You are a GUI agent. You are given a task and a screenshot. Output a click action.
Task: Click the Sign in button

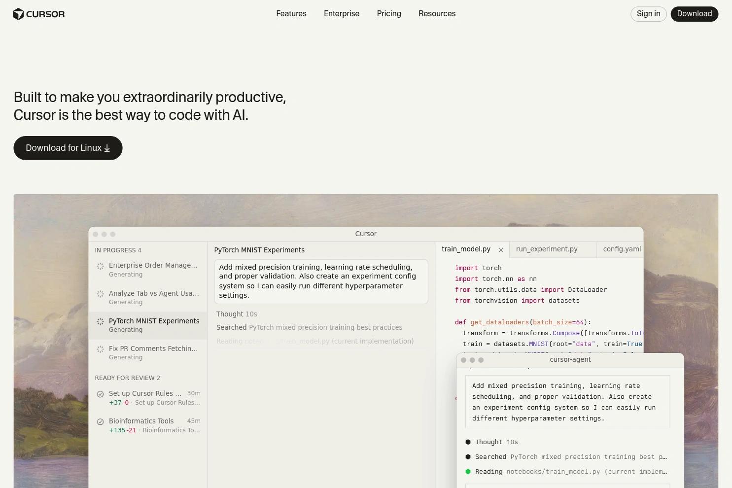coord(648,14)
